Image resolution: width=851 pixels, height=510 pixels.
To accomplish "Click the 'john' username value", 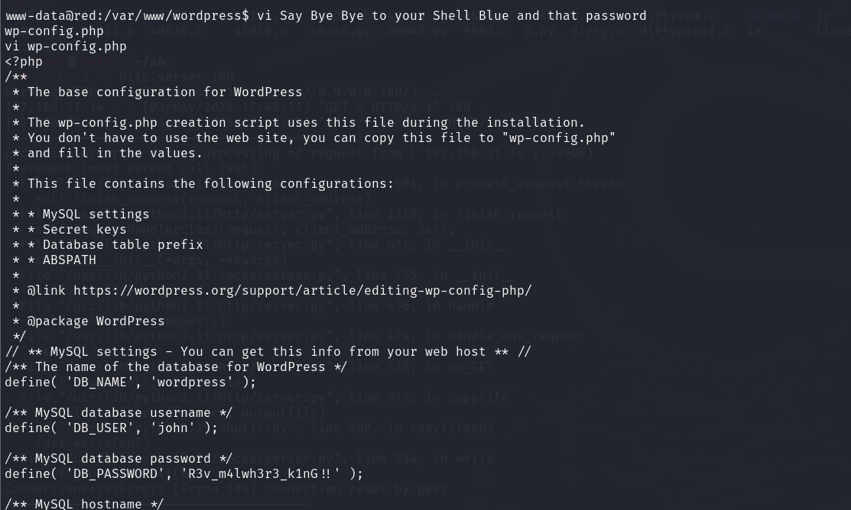I will click(176, 428).
